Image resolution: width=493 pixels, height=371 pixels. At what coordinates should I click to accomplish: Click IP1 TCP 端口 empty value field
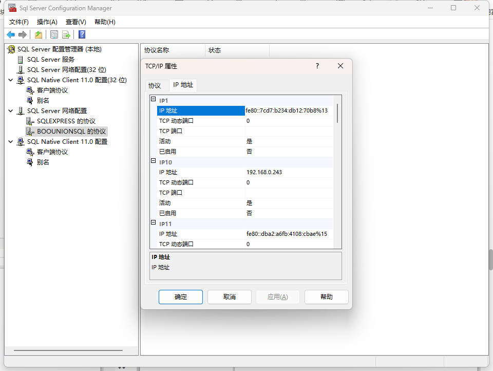pos(289,131)
